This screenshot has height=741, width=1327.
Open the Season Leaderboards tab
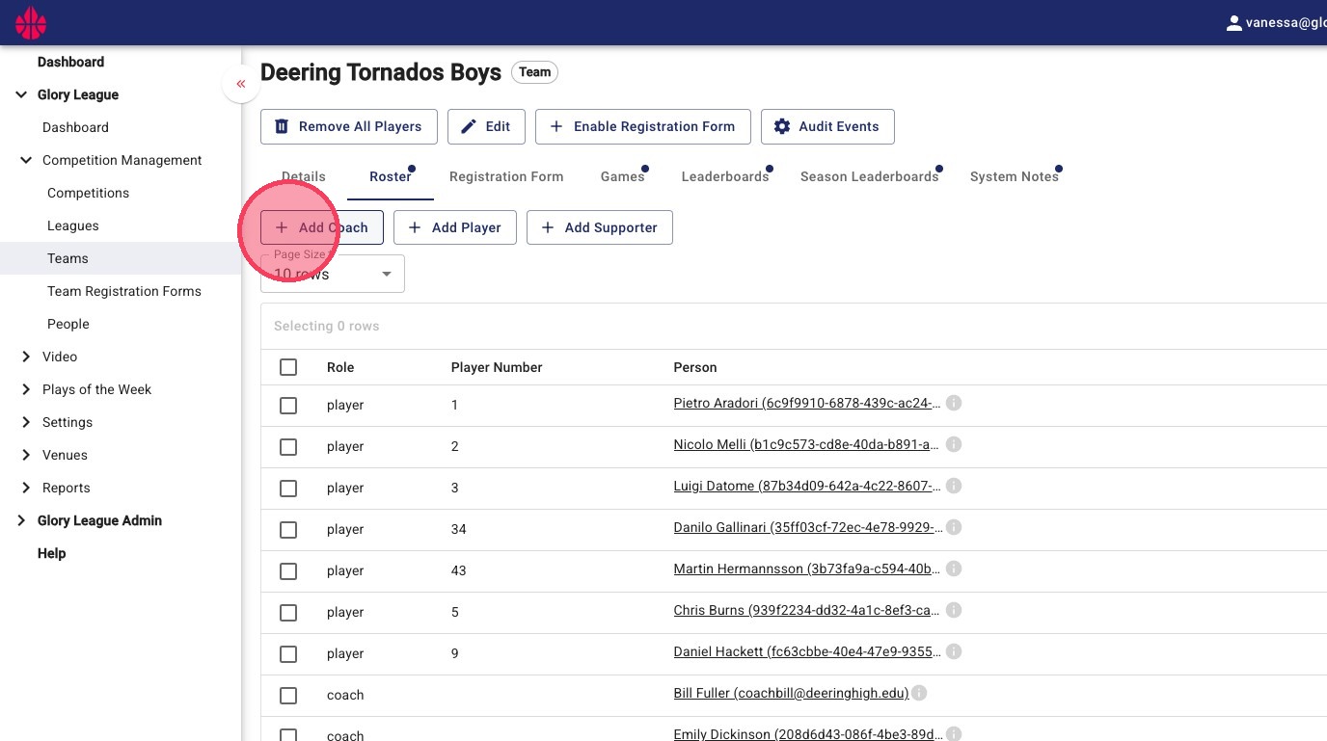click(x=870, y=176)
